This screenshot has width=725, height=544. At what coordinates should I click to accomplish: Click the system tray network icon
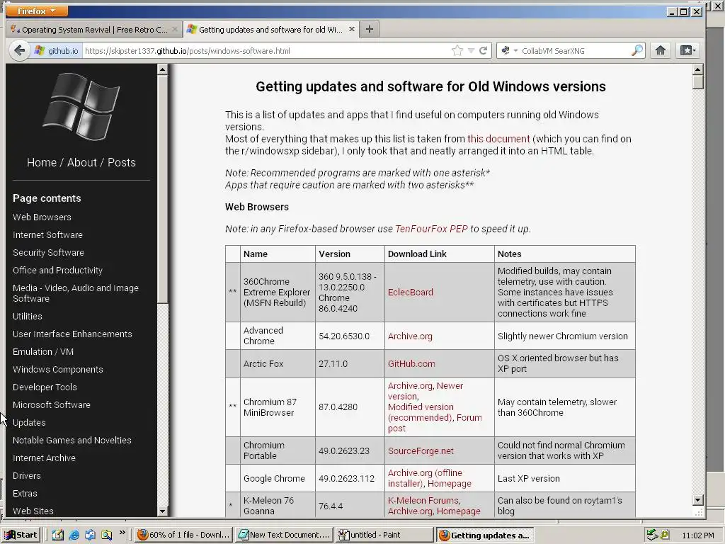[x=652, y=535]
